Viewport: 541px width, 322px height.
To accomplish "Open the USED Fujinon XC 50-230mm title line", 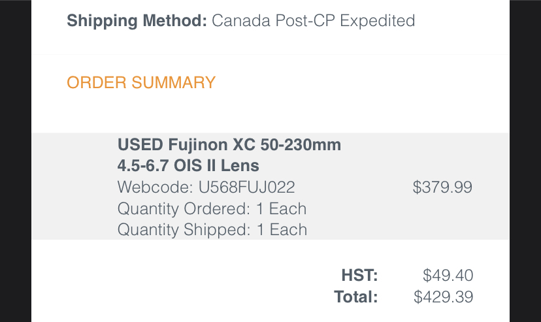I will [229, 144].
